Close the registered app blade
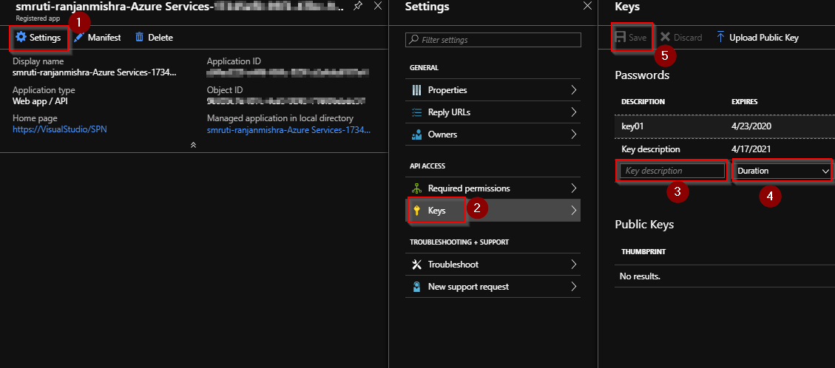The image size is (835, 368). click(377, 6)
